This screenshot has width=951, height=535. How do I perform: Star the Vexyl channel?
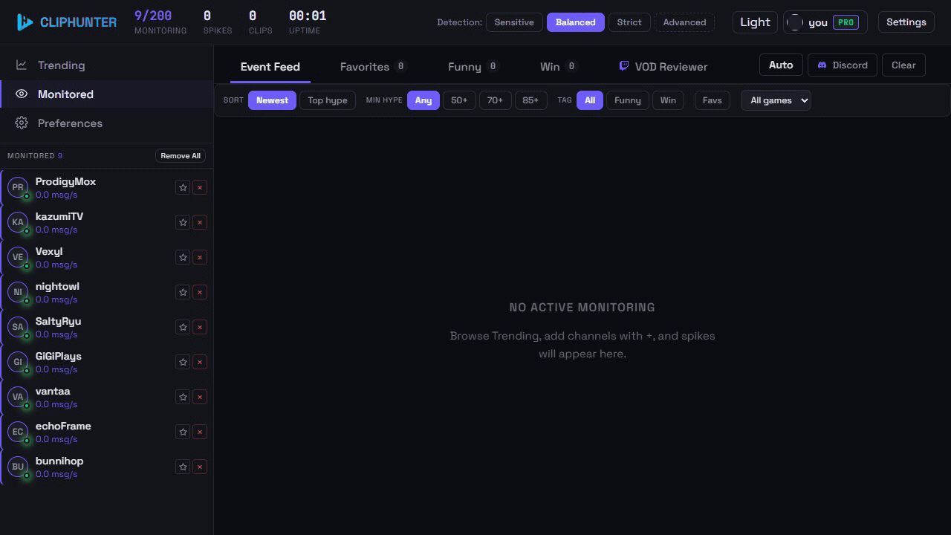coord(183,257)
